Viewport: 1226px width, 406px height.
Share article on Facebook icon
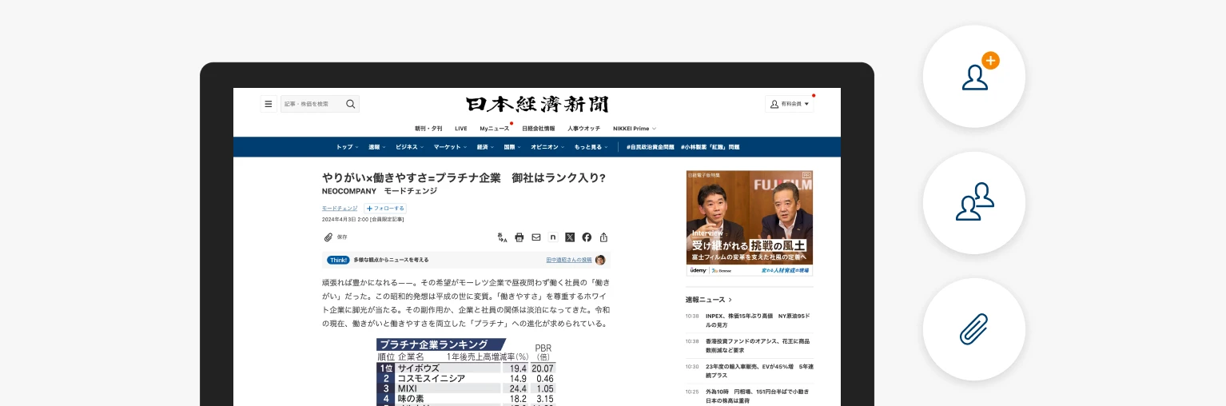587,237
